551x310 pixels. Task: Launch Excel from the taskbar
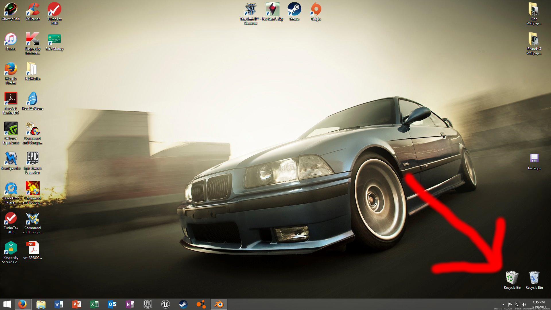94,304
